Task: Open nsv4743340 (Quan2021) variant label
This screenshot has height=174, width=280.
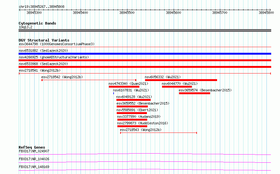Action: click(128, 84)
